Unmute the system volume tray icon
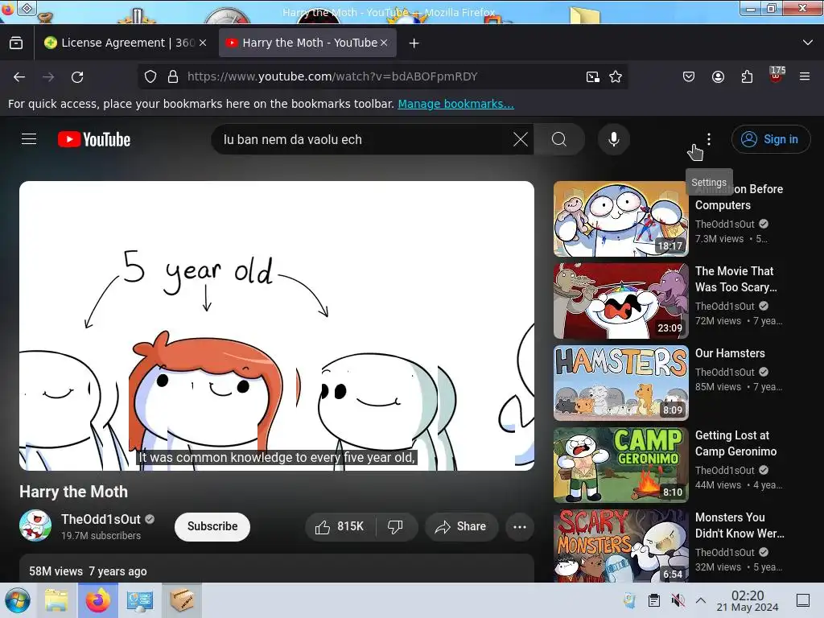Image resolution: width=824 pixels, height=618 pixels. click(678, 600)
